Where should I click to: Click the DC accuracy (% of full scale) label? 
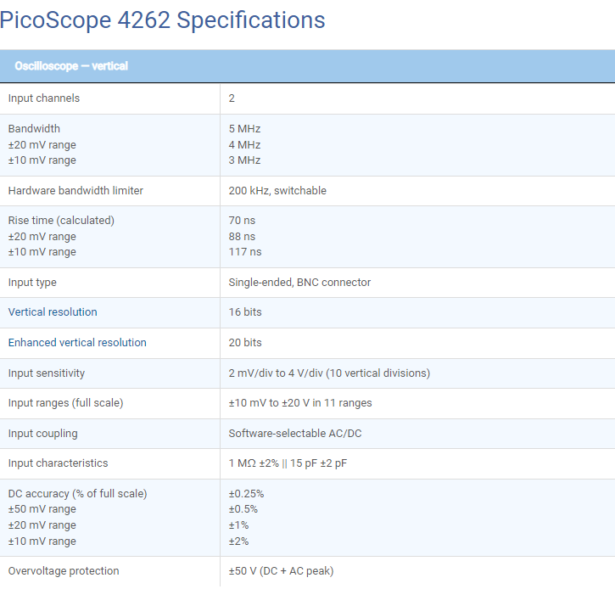click(78, 494)
